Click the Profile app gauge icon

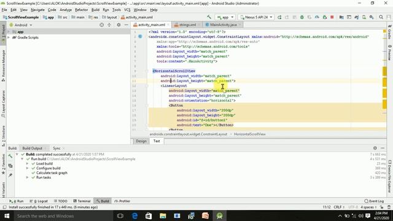point(317,17)
